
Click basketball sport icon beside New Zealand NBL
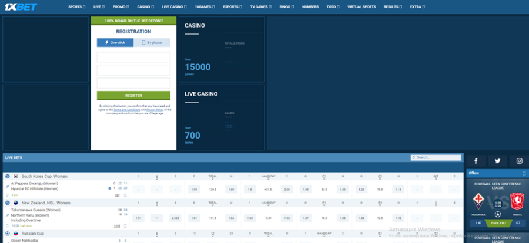[8, 203]
